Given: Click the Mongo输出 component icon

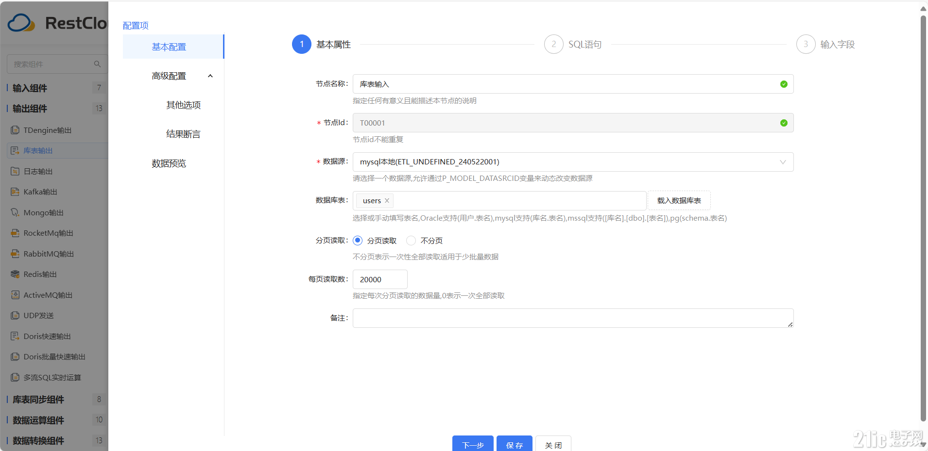Looking at the screenshot, I should pos(15,212).
